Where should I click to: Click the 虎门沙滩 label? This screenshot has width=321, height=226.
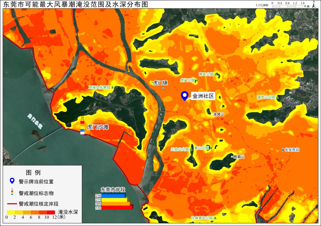point(98,127)
